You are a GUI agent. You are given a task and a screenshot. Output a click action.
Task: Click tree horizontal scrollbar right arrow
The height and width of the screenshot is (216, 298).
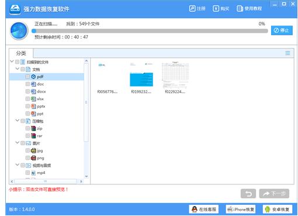(81, 181)
